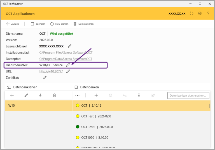Delete the selected Datenbankserver via trash icon
The height and width of the screenshot is (150, 215).
tap(55, 95)
